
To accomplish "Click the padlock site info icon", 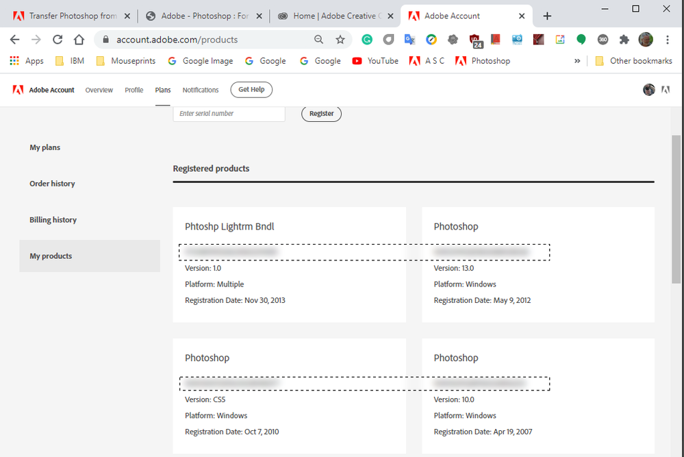I will [x=105, y=40].
